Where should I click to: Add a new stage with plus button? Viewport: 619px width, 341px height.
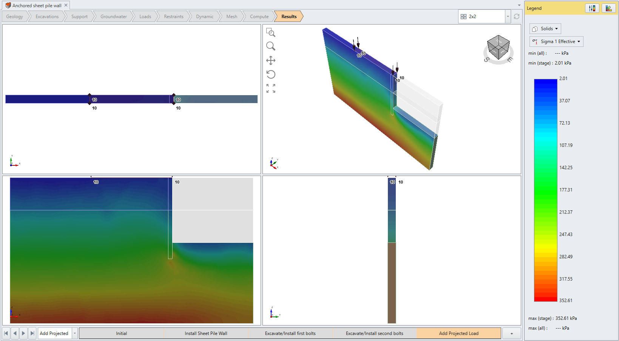tap(512, 333)
